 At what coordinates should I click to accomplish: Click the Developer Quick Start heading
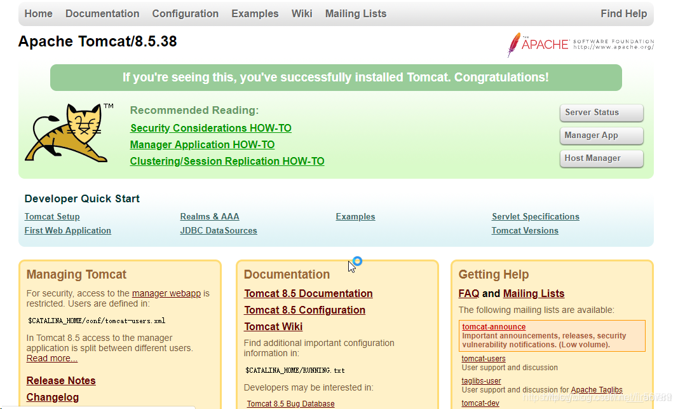tap(82, 198)
